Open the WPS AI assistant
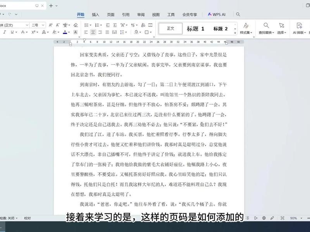This screenshot has width=310, height=232. [217, 14]
